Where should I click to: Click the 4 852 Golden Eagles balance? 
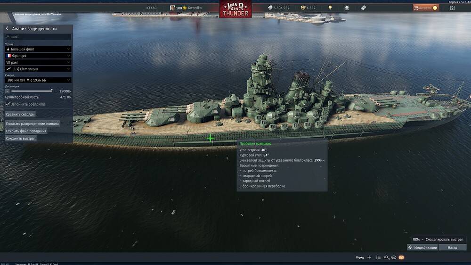click(x=311, y=8)
